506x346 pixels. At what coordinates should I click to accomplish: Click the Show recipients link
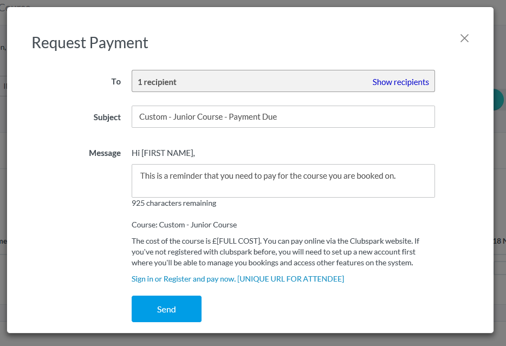click(x=400, y=82)
